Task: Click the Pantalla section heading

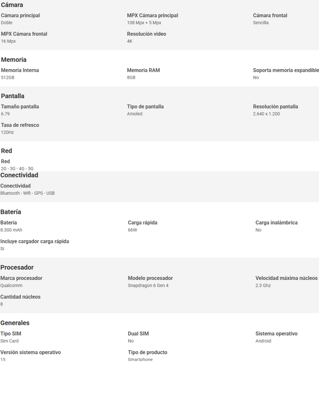Action: tap(13, 96)
